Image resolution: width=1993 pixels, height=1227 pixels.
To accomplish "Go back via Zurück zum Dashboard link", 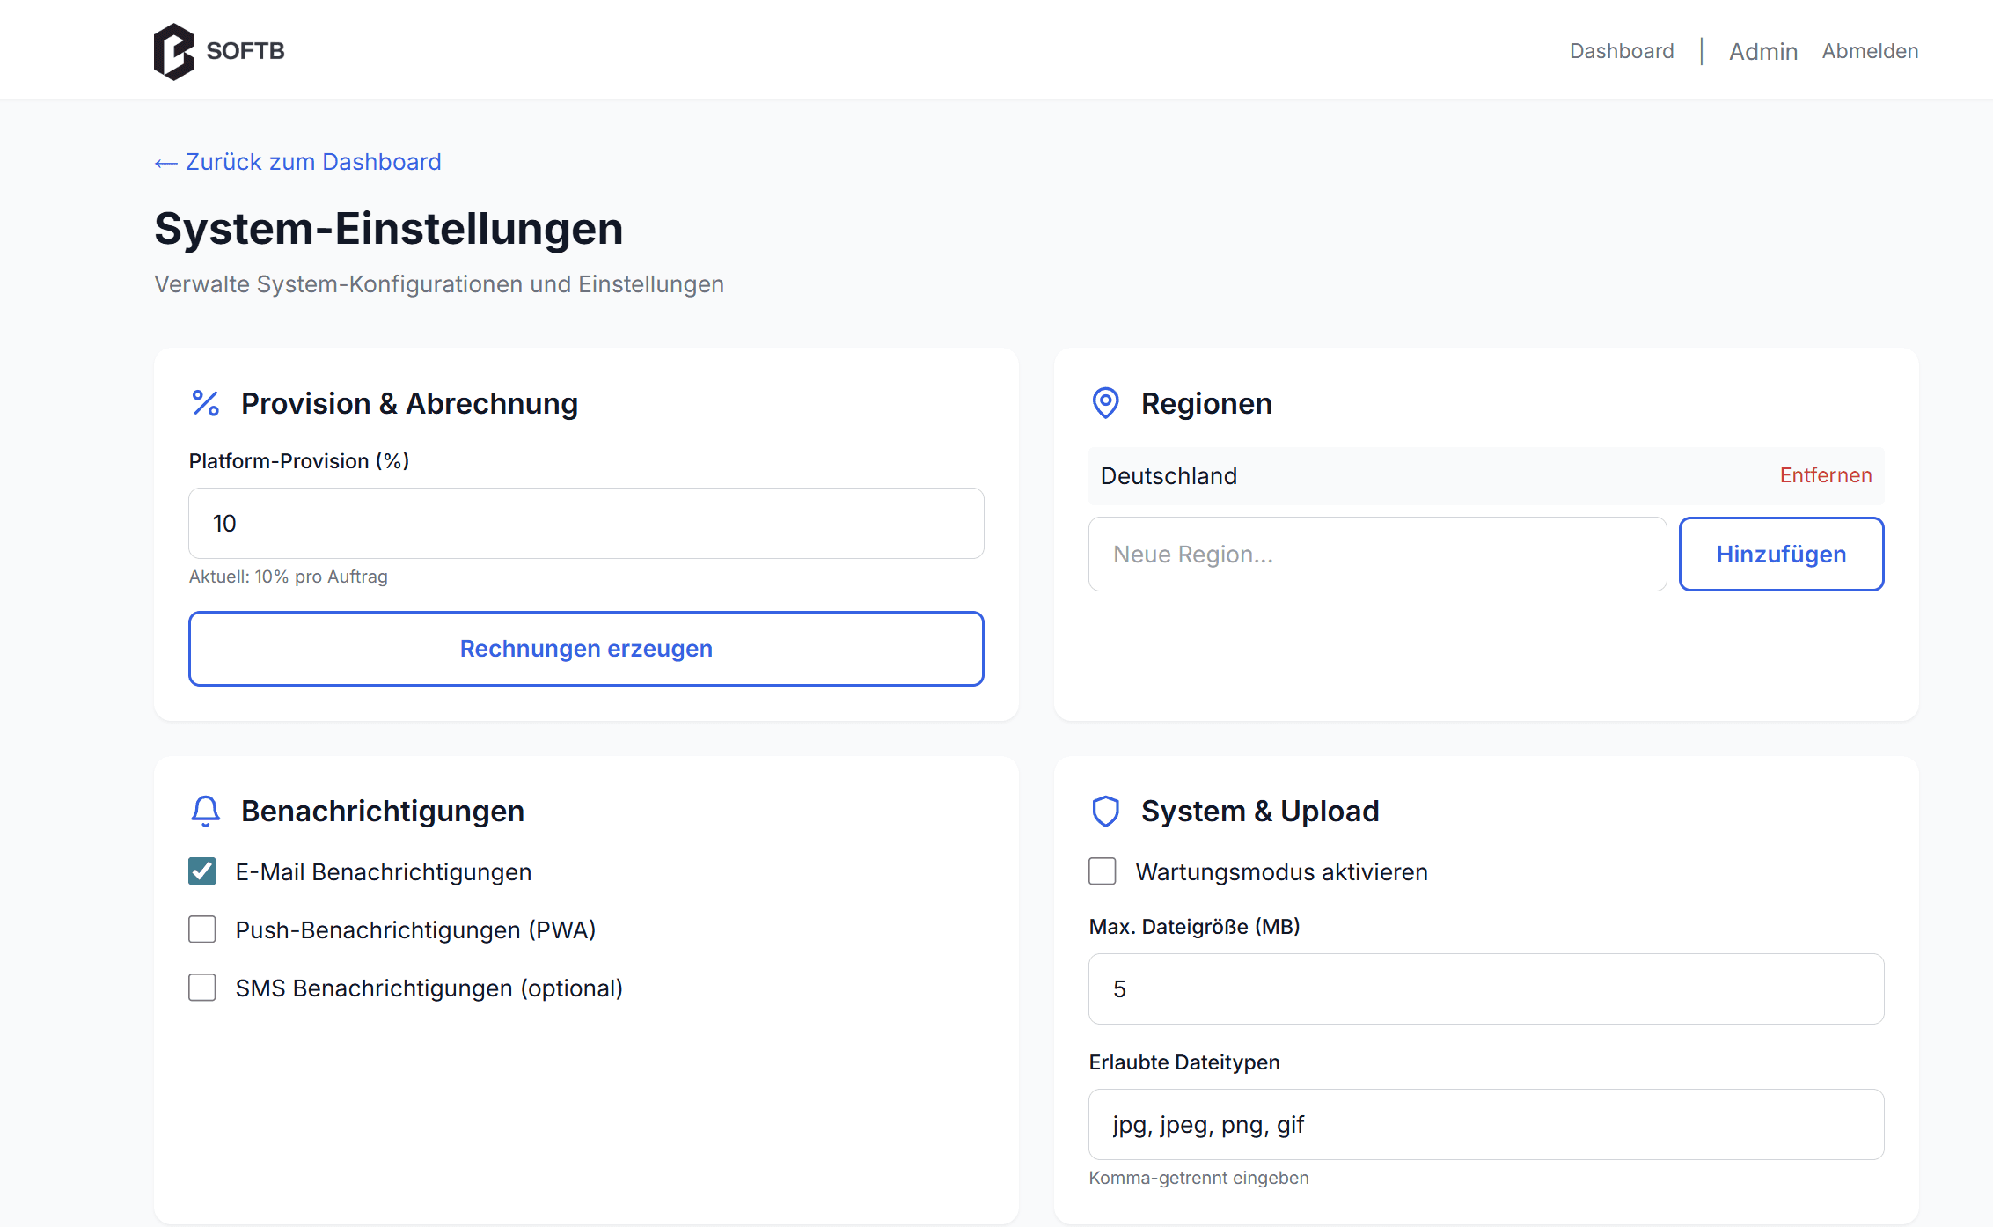I will pos(298,162).
